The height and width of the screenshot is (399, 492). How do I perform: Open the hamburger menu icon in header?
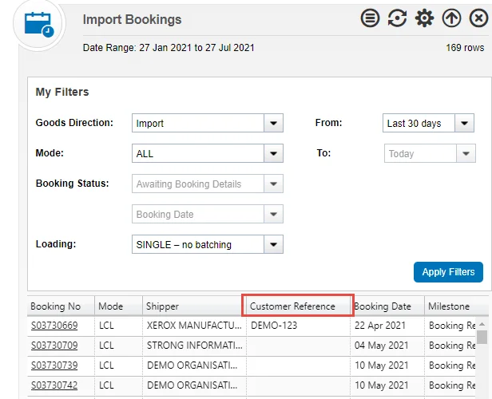(370, 18)
